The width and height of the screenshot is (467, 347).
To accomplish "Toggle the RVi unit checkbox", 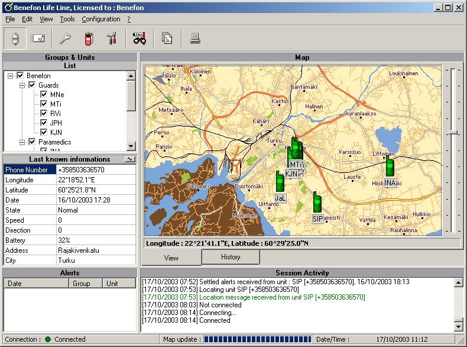I will coord(44,113).
